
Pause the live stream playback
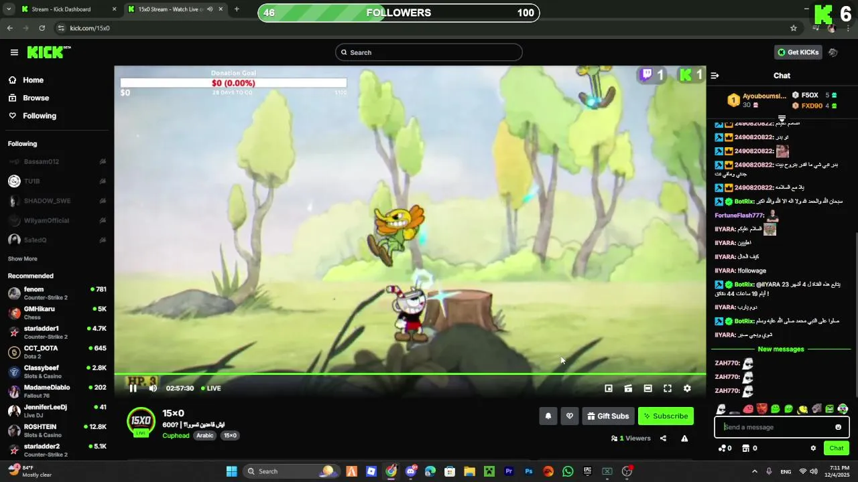click(x=133, y=388)
